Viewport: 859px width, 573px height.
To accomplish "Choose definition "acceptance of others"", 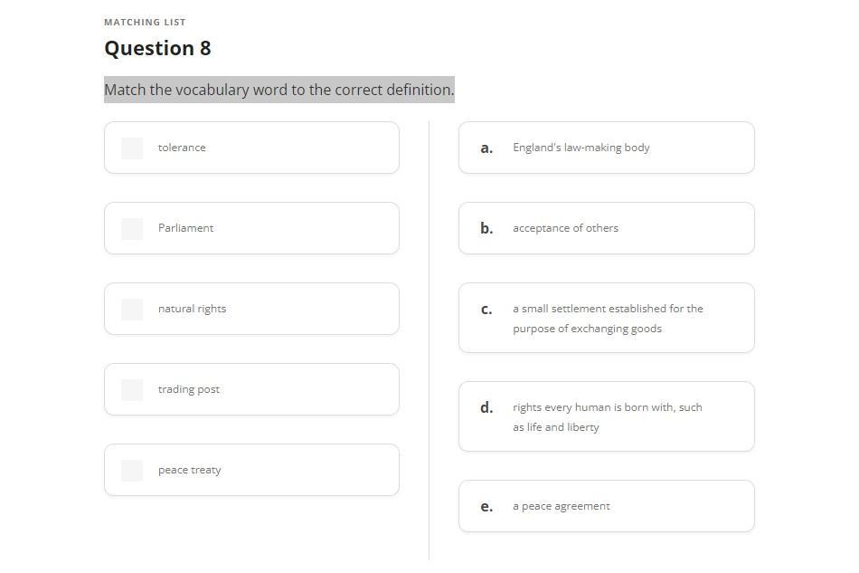I will [x=565, y=228].
